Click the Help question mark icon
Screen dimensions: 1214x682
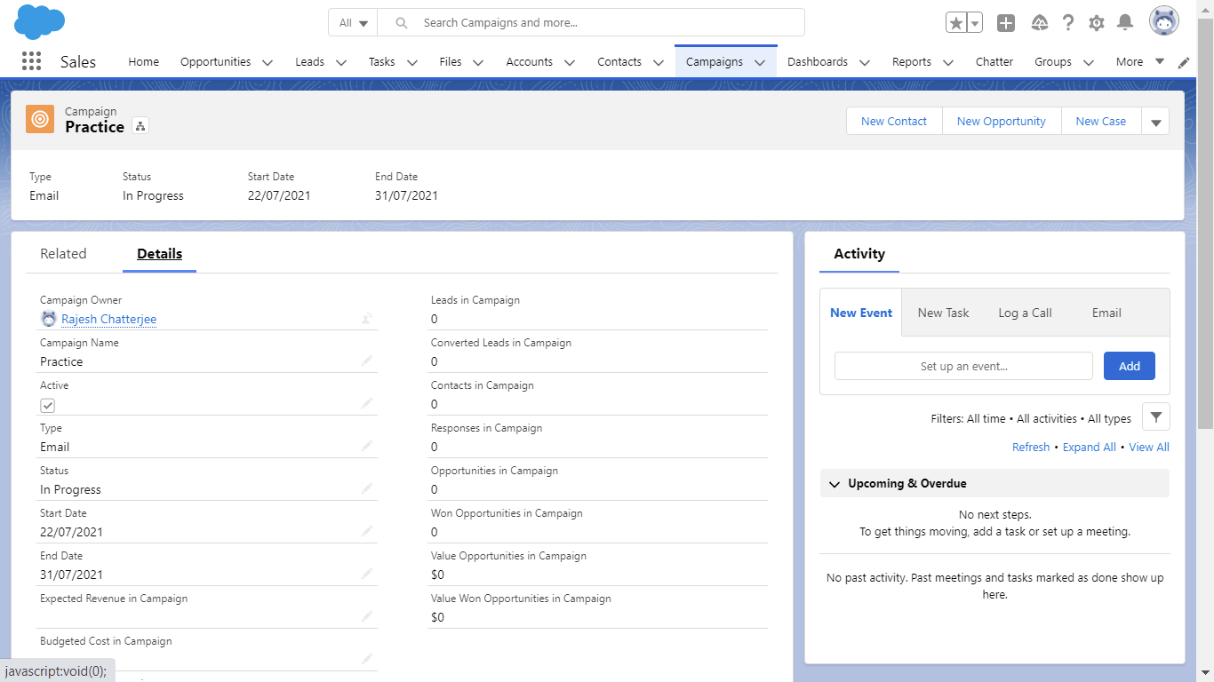[x=1068, y=23]
